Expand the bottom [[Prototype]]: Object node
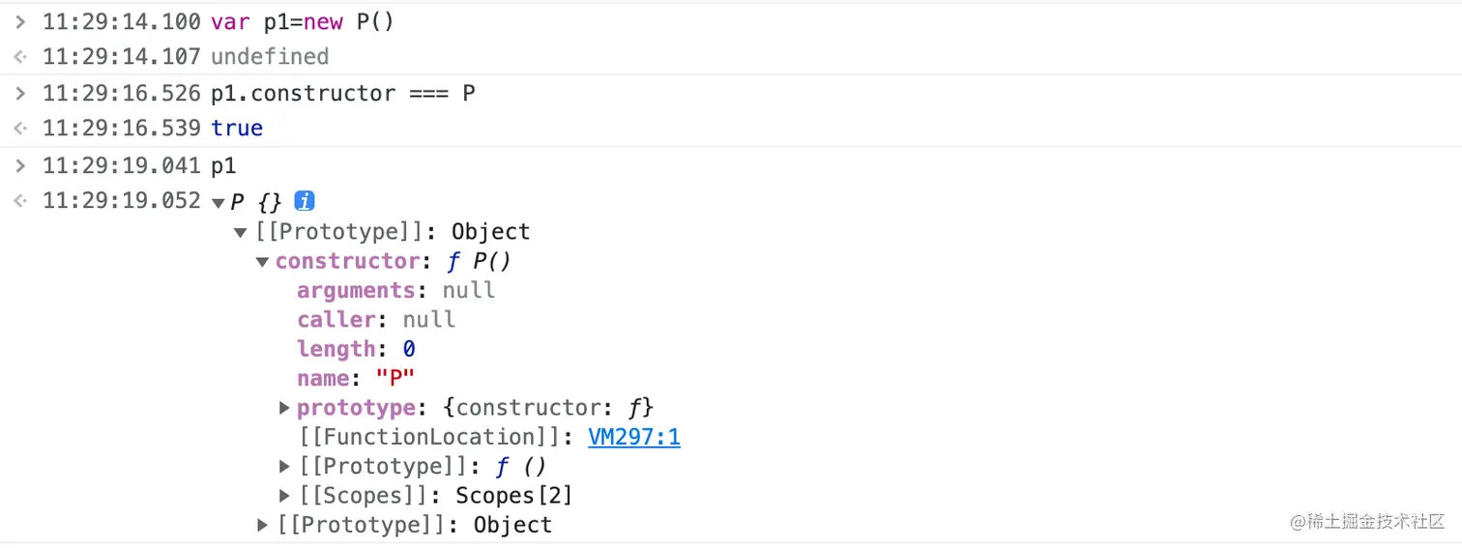Screen dimensions: 1462x548 coord(262,525)
